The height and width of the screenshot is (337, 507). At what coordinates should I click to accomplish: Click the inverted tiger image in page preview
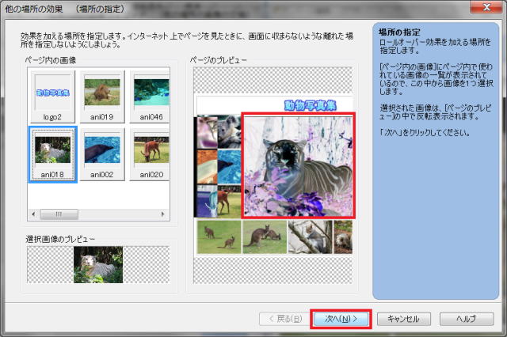pyautogui.click(x=298, y=165)
